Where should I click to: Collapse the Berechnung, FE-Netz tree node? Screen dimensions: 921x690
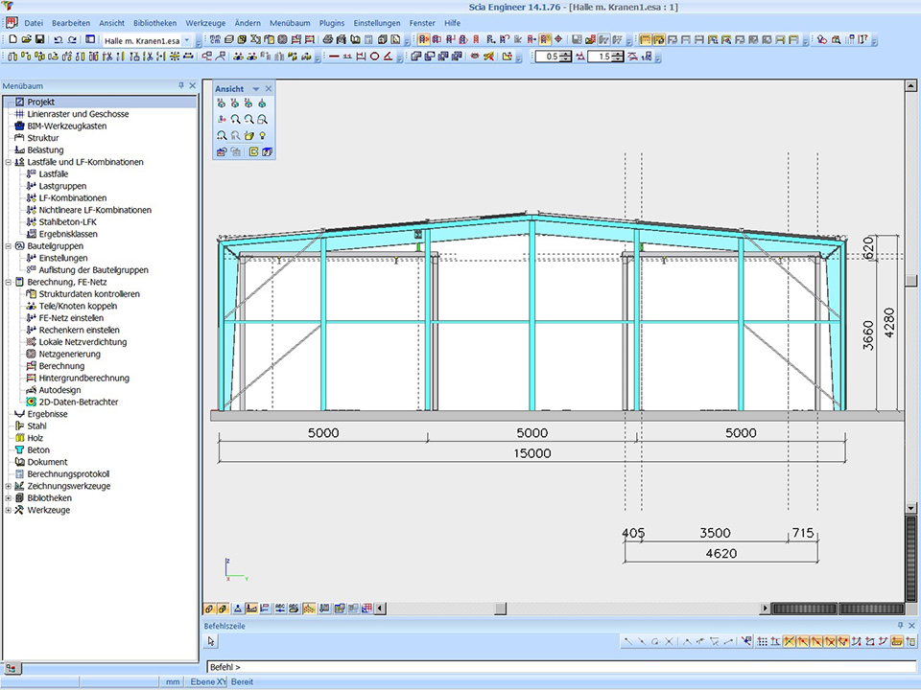(x=9, y=283)
